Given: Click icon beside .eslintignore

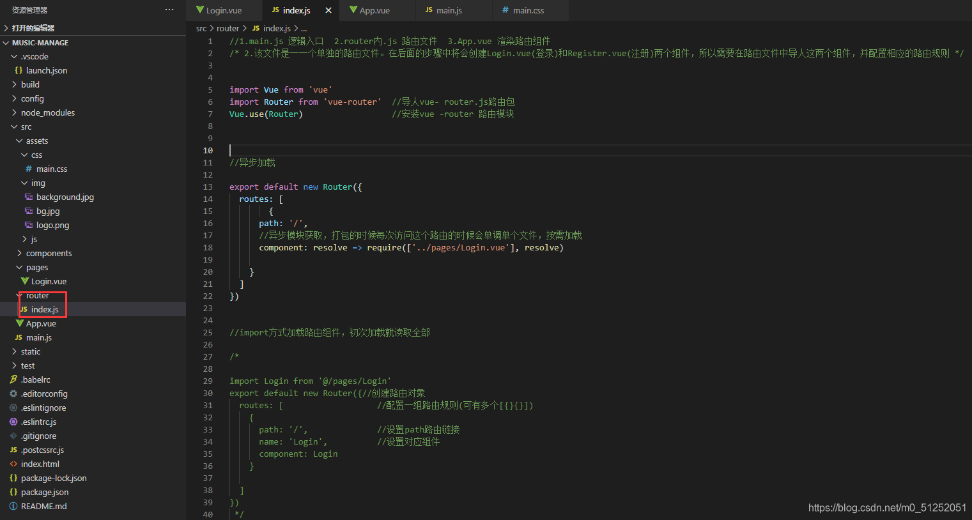Looking at the screenshot, I should (x=13, y=408).
